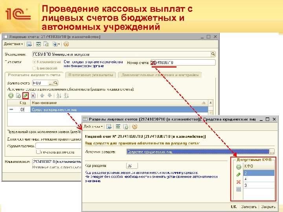The height and width of the screenshot is (212, 283).
Task: Click the Первая подпись input field
Action: point(58,146)
